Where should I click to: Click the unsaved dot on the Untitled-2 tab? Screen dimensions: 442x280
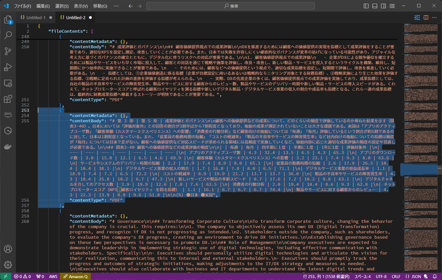point(90,18)
